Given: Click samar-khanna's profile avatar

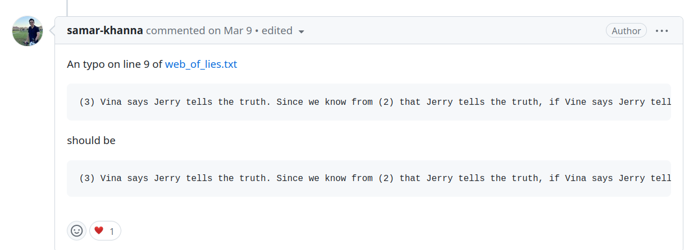Looking at the screenshot, I should pyautogui.click(x=28, y=31).
